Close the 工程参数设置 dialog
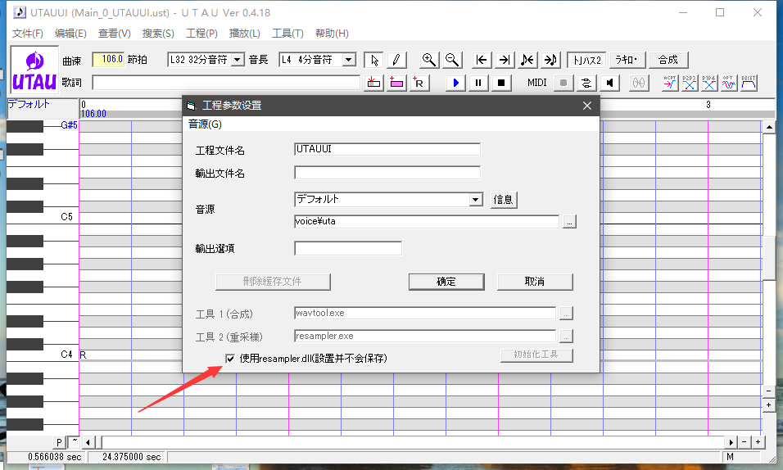Image resolution: width=783 pixels, height=470 pixels. pyautogui.click(x=587, y=106)
